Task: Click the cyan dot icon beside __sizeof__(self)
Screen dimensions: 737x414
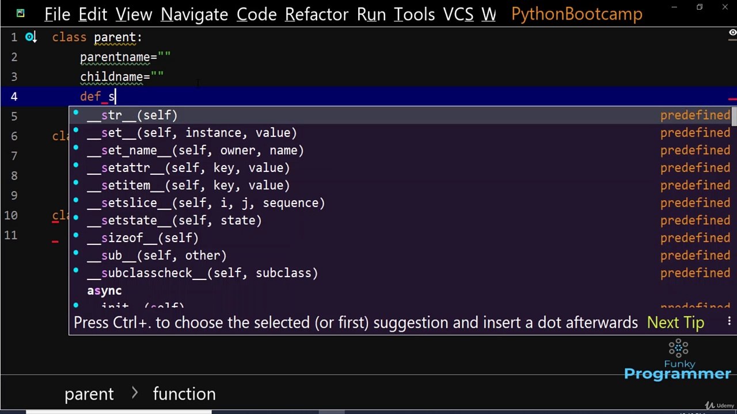Action: tap(76, 236)
